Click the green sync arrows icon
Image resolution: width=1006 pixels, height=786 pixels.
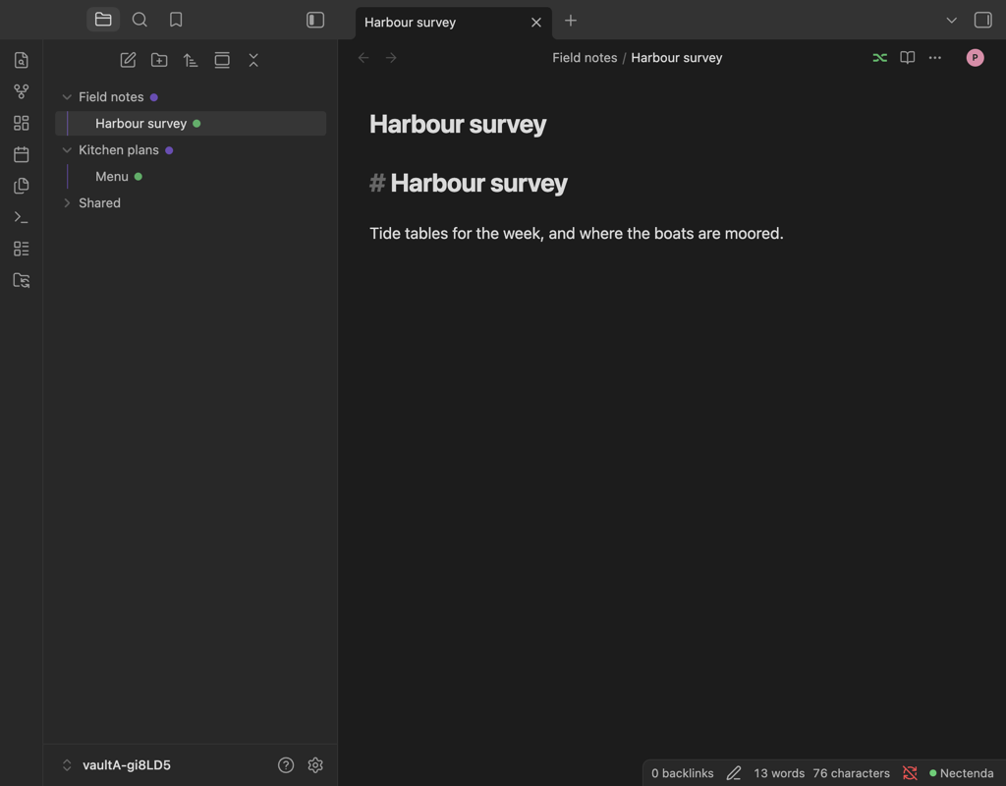879,58
